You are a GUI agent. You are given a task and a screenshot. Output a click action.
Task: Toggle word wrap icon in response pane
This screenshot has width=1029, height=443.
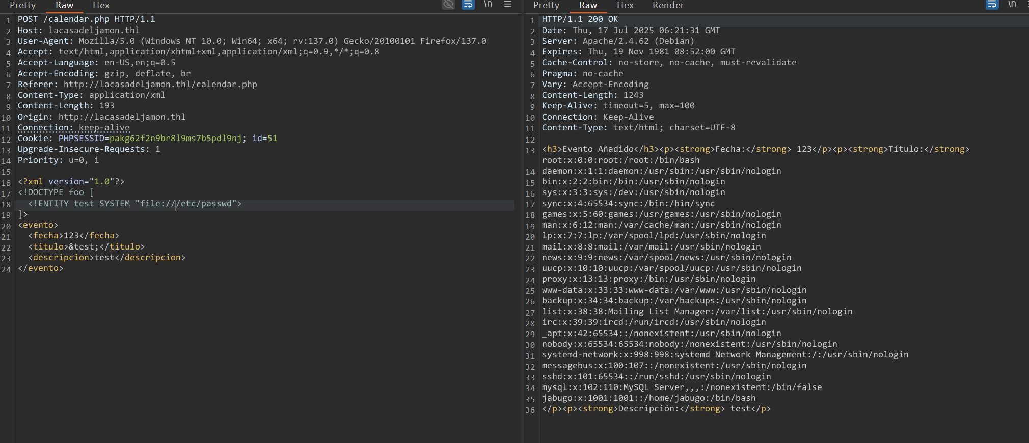pos(992,5)
